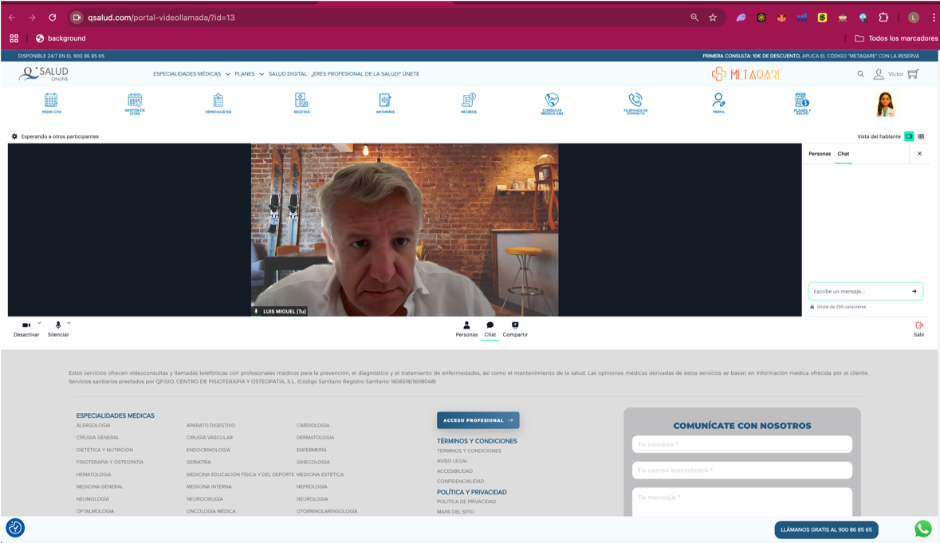Open the Informes icon
This screenshot has height=543, width=940.
(385, 103)
